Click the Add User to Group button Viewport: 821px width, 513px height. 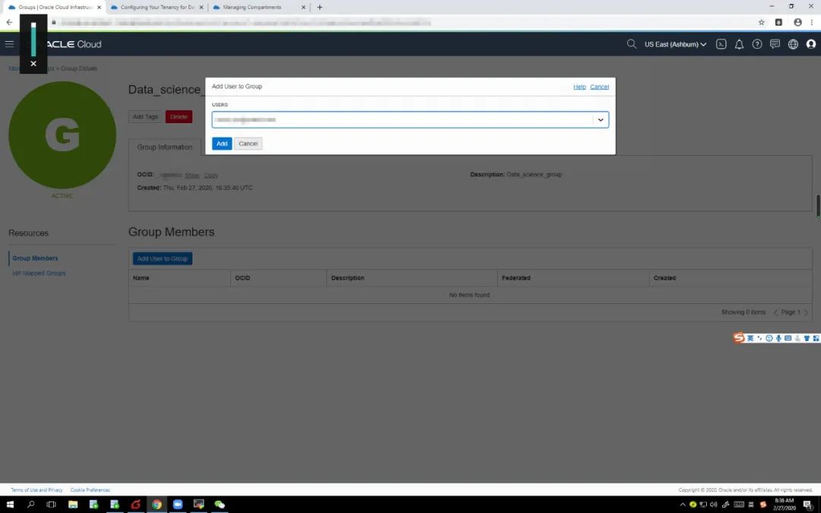[163, 258]
